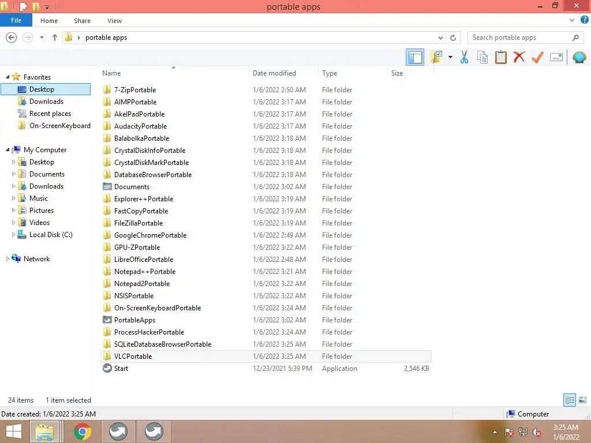Viewport: 591px width, 443px height.
Task: Select the Start application icon
Action: pos(107,368)
